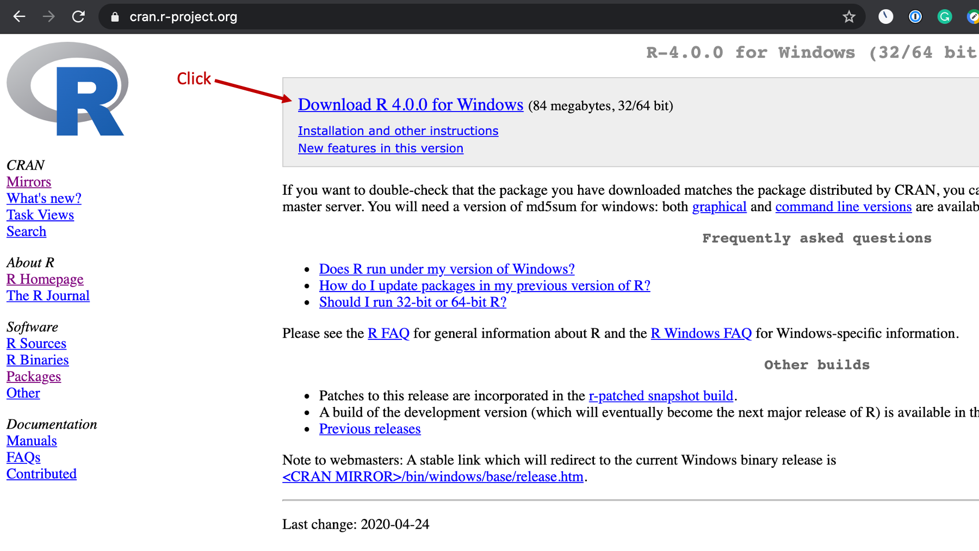The width and height of the screenshot is (979, 551).
Task: Open Previous releases link
Action: click(370, 429)
